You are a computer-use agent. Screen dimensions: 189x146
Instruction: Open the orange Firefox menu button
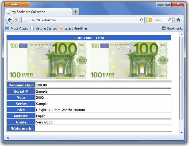coord(17,4)
